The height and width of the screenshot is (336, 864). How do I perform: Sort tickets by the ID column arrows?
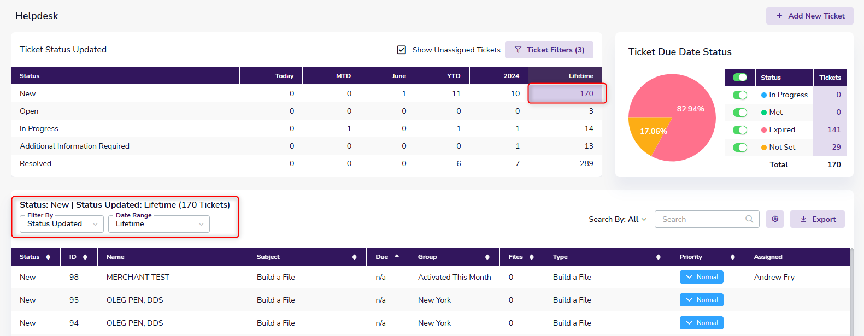point(85,257)
